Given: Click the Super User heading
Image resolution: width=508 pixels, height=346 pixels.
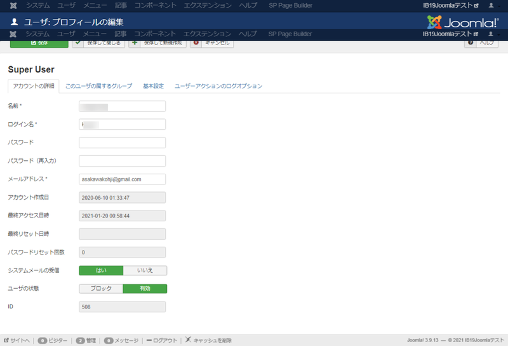Looking at the screenshot, I should [31, 69].
